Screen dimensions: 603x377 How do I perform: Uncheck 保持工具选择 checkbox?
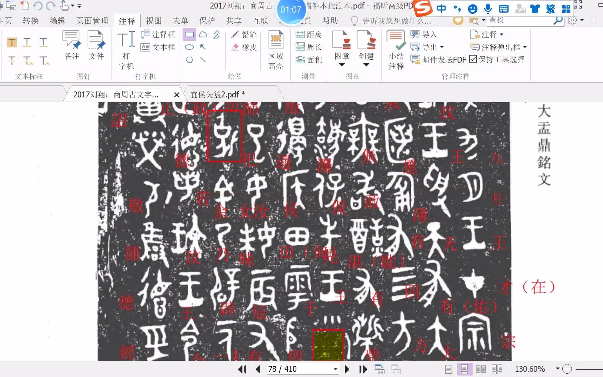tap(473, 59)
